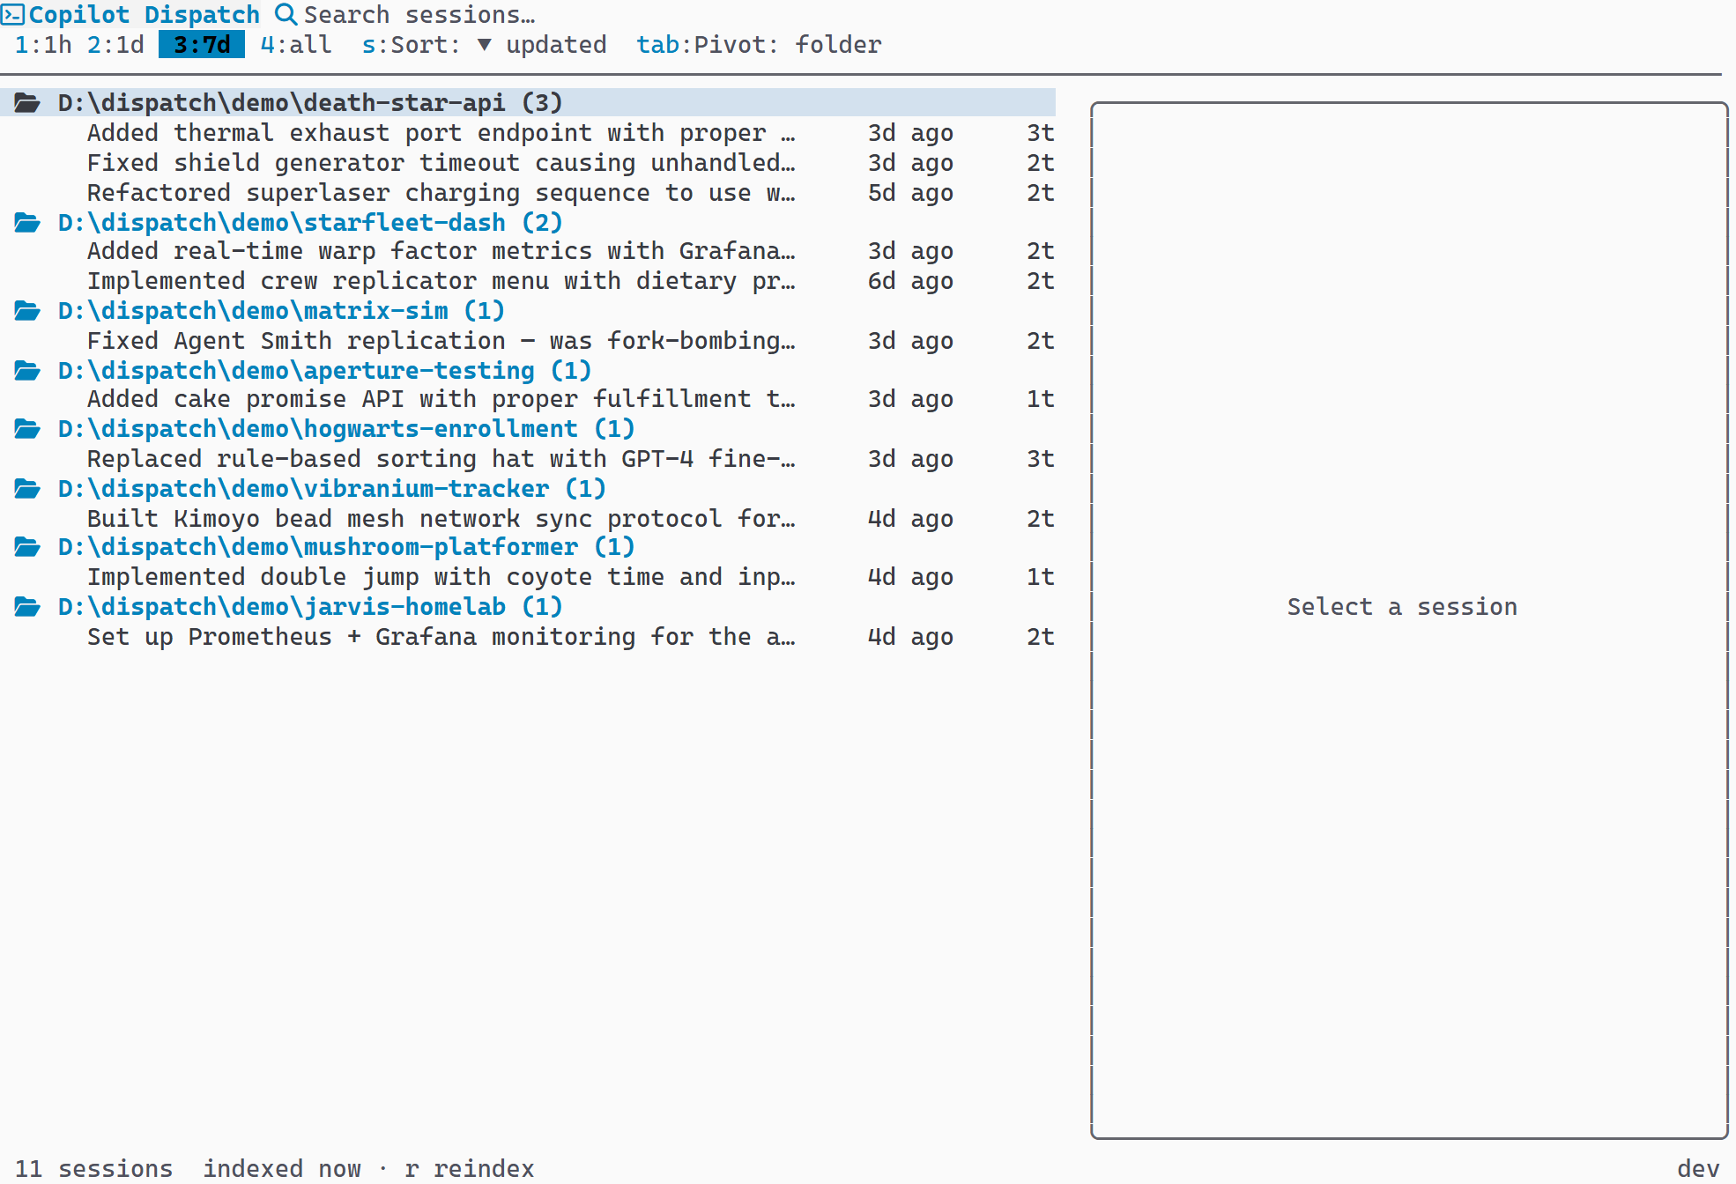Image resolution: width=1736 pixels, height=1184 pixels.
Task: Click the hogwarts-enrollment folder icon
Action: (x=27, y=429)
